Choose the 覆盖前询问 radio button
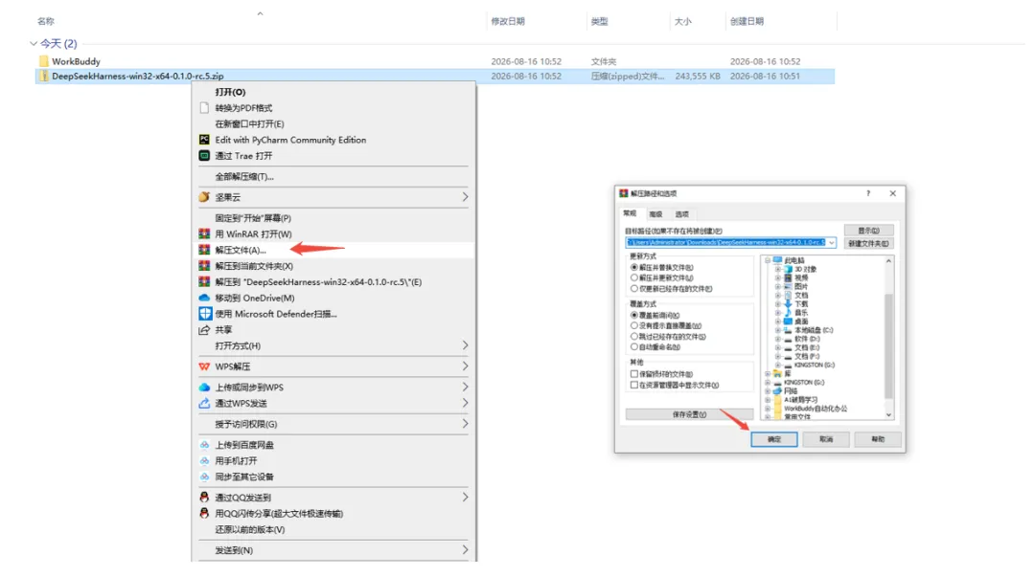Screen dimensions: 1035x577 (634, 315)
